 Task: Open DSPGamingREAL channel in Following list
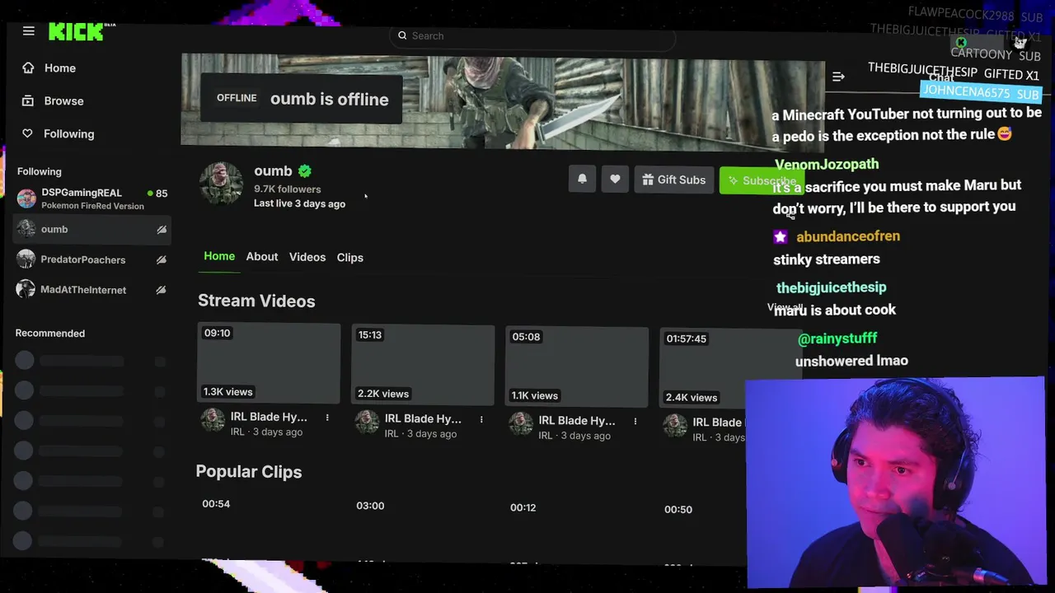tap(91, 198)
